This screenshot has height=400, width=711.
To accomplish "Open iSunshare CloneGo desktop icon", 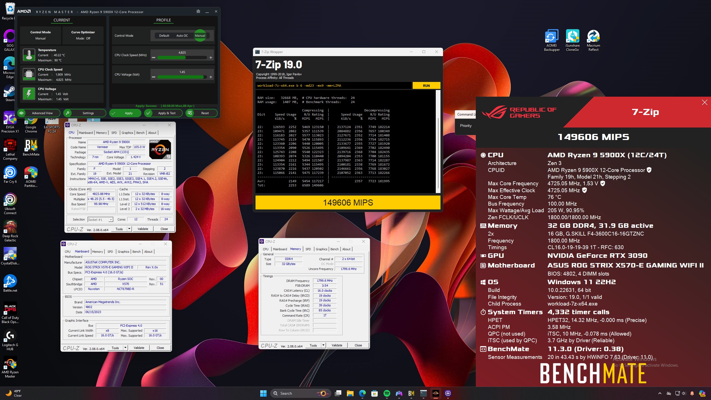I will pyautogui.click(x=572, y=41).
